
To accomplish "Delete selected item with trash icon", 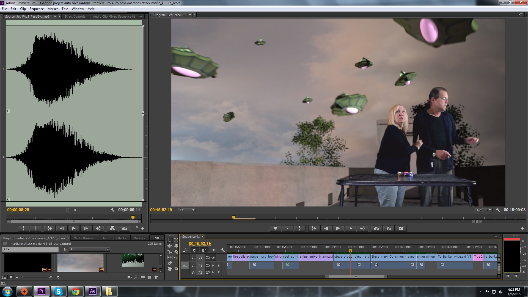I will 156,277.
